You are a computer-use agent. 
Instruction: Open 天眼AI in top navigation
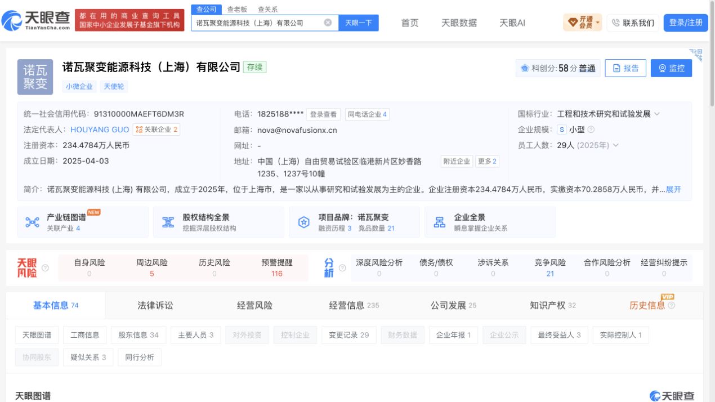[512, 23]
